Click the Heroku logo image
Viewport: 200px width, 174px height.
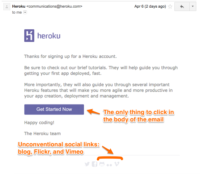tap(29, 36)
